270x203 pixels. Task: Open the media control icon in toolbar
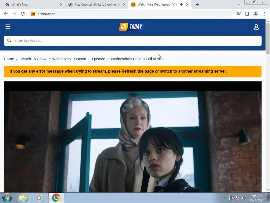click(x=239, y=14)
